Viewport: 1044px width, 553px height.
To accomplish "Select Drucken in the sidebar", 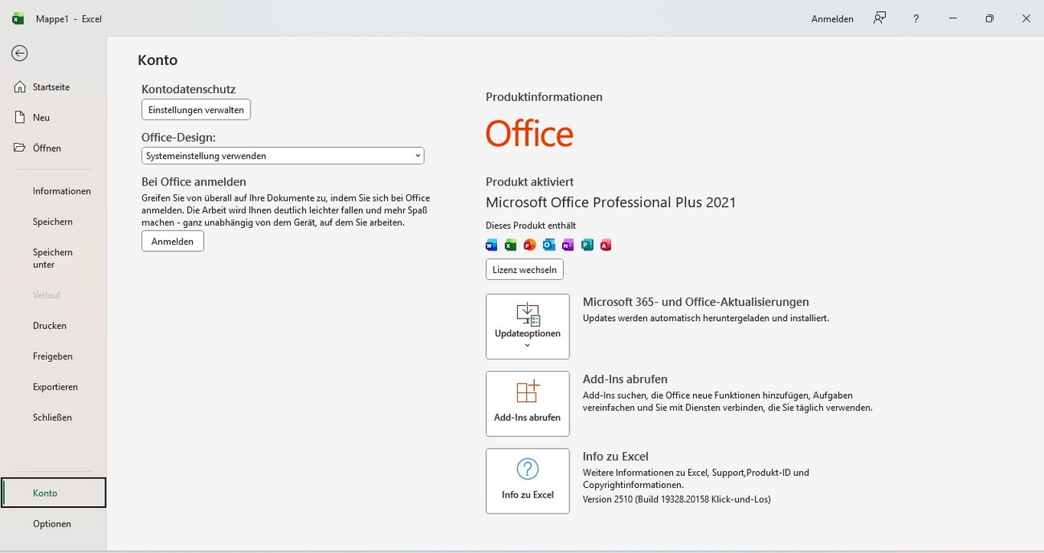I will (50, 326).
